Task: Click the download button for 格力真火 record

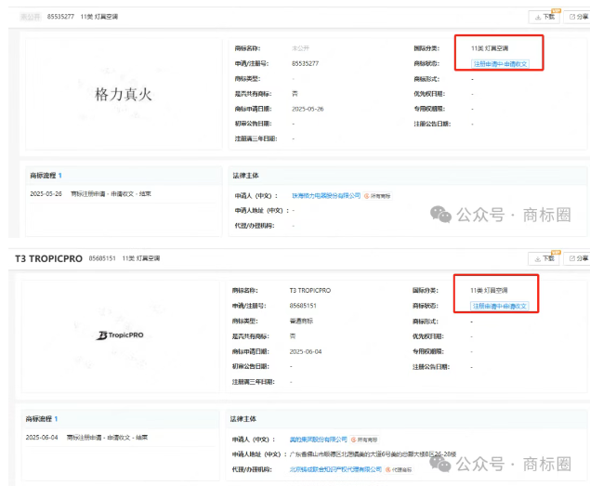Action: (x=544, y=17)
